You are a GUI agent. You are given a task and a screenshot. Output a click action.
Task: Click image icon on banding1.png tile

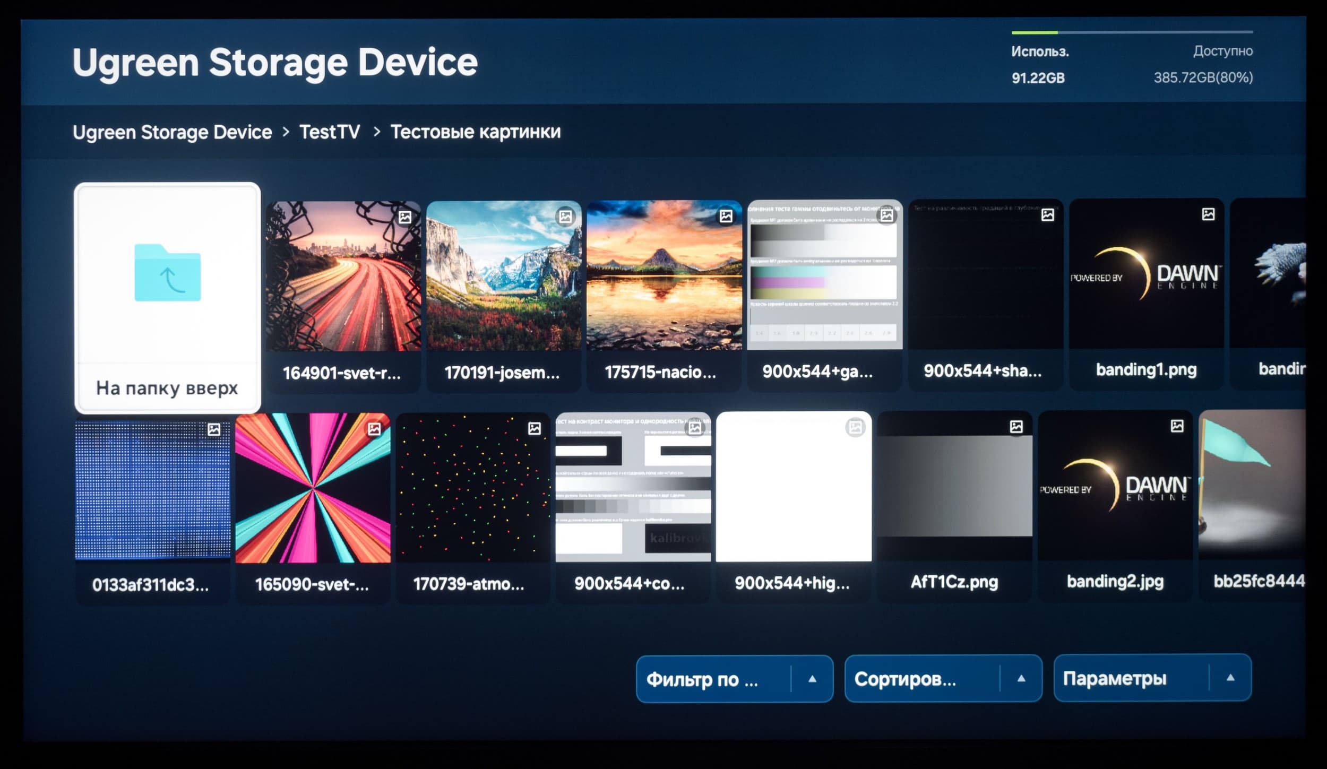click(1208, 214)
